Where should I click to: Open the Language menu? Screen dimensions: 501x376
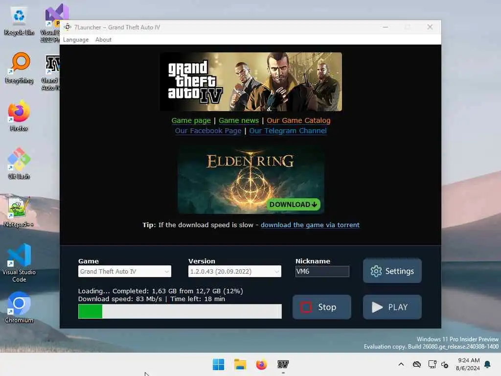click(x=76, y=40)
